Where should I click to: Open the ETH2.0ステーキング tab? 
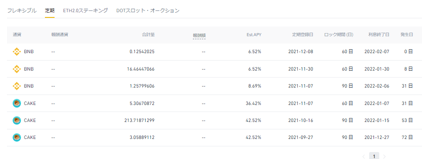tap(86, 11)
